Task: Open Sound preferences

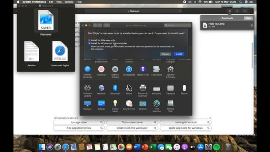Action: click(x=129, y=90)
